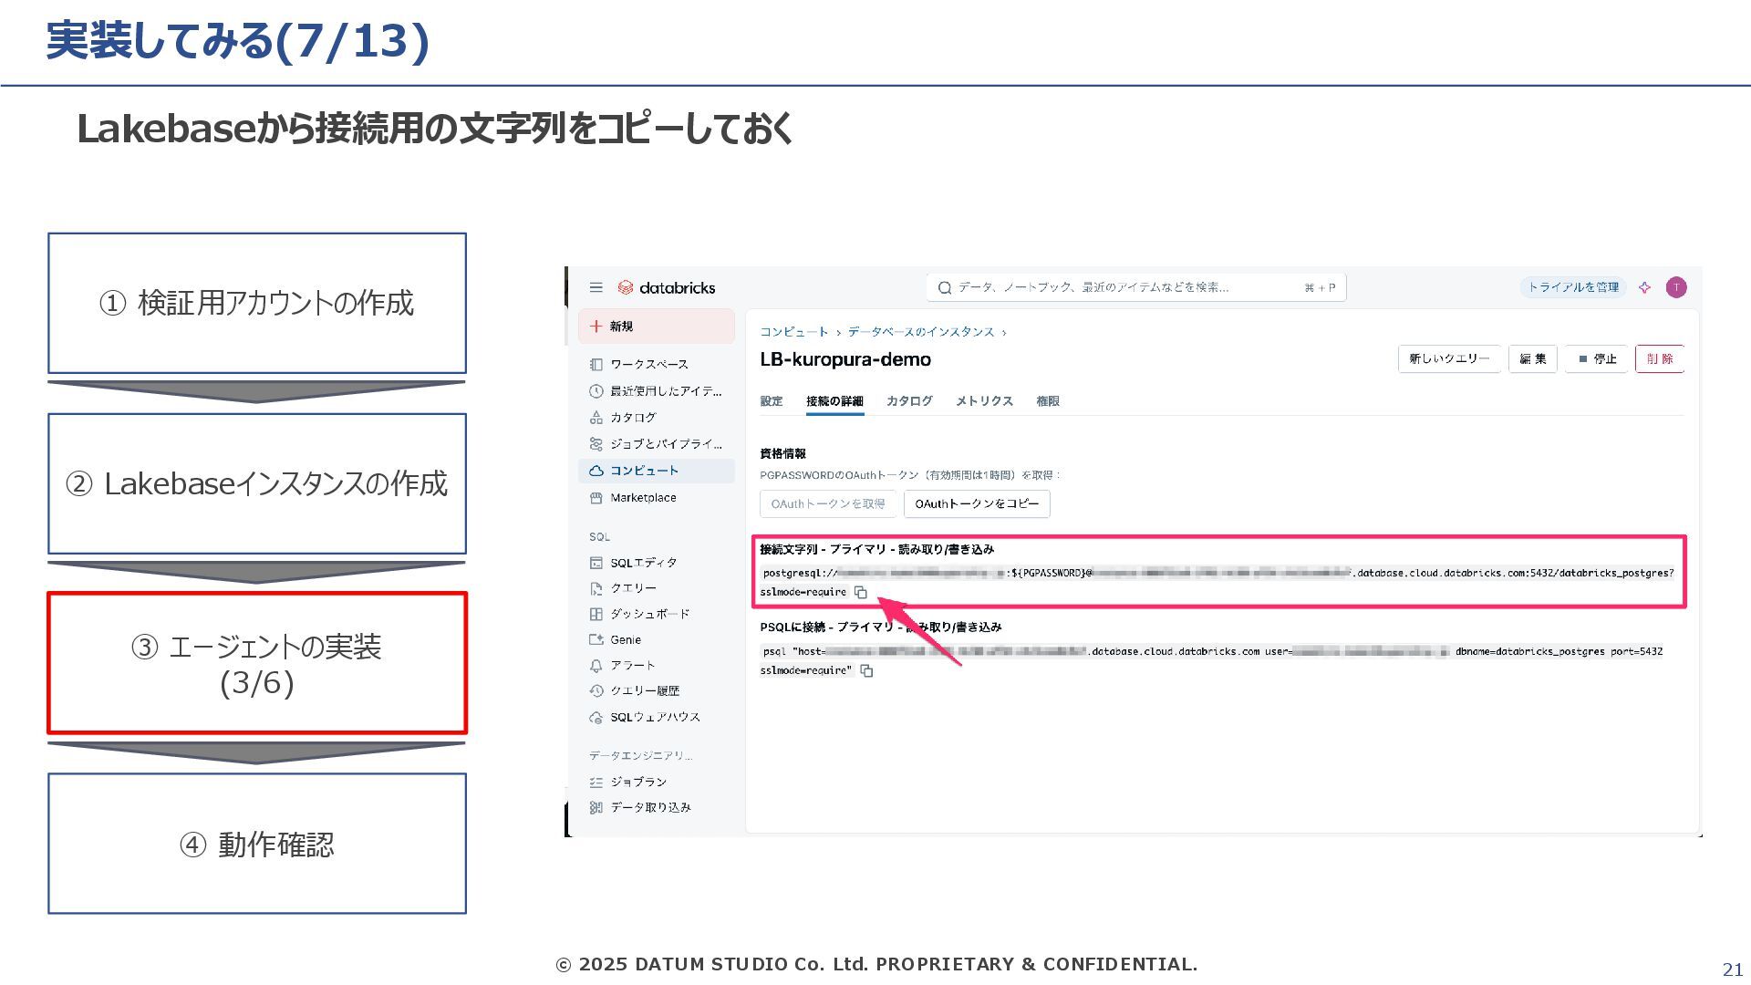Click the sslmode=require text in postgresql string
The image size is (1751, 985).
point(803,592)
